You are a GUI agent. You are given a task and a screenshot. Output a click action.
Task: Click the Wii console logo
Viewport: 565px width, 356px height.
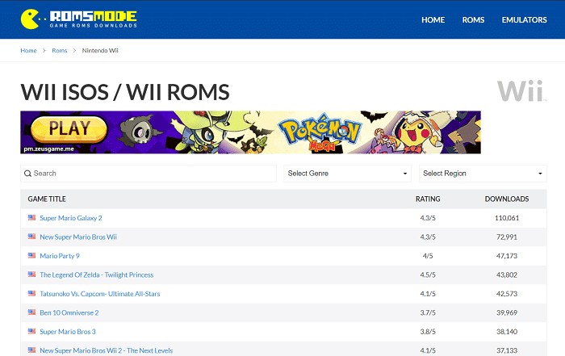(521, 91)
